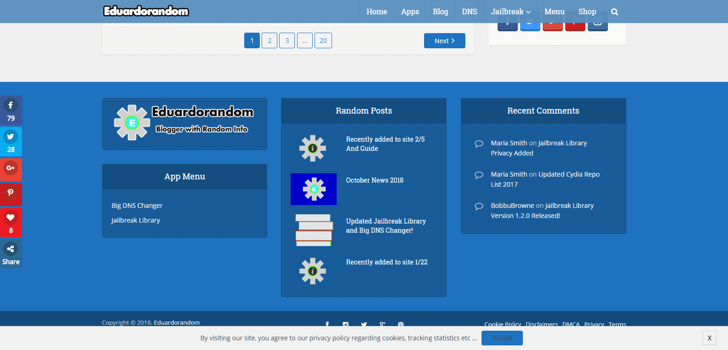The height and width of the screenshot is (350, 728).
Task: Click the search magnifier icon in navbar
Action: [614, 12]
